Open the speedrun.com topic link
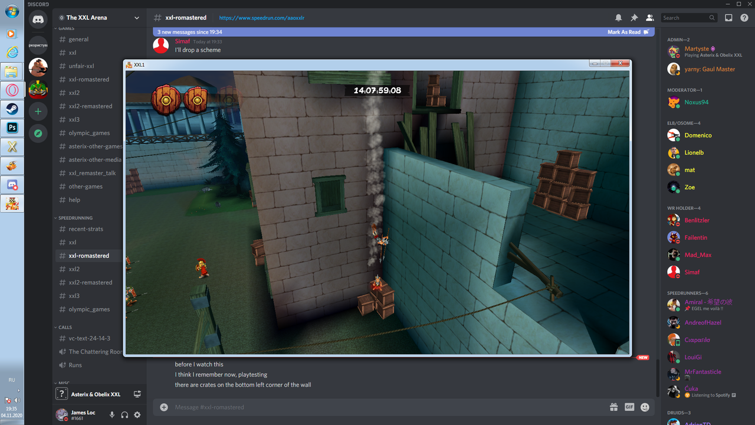 261,18
